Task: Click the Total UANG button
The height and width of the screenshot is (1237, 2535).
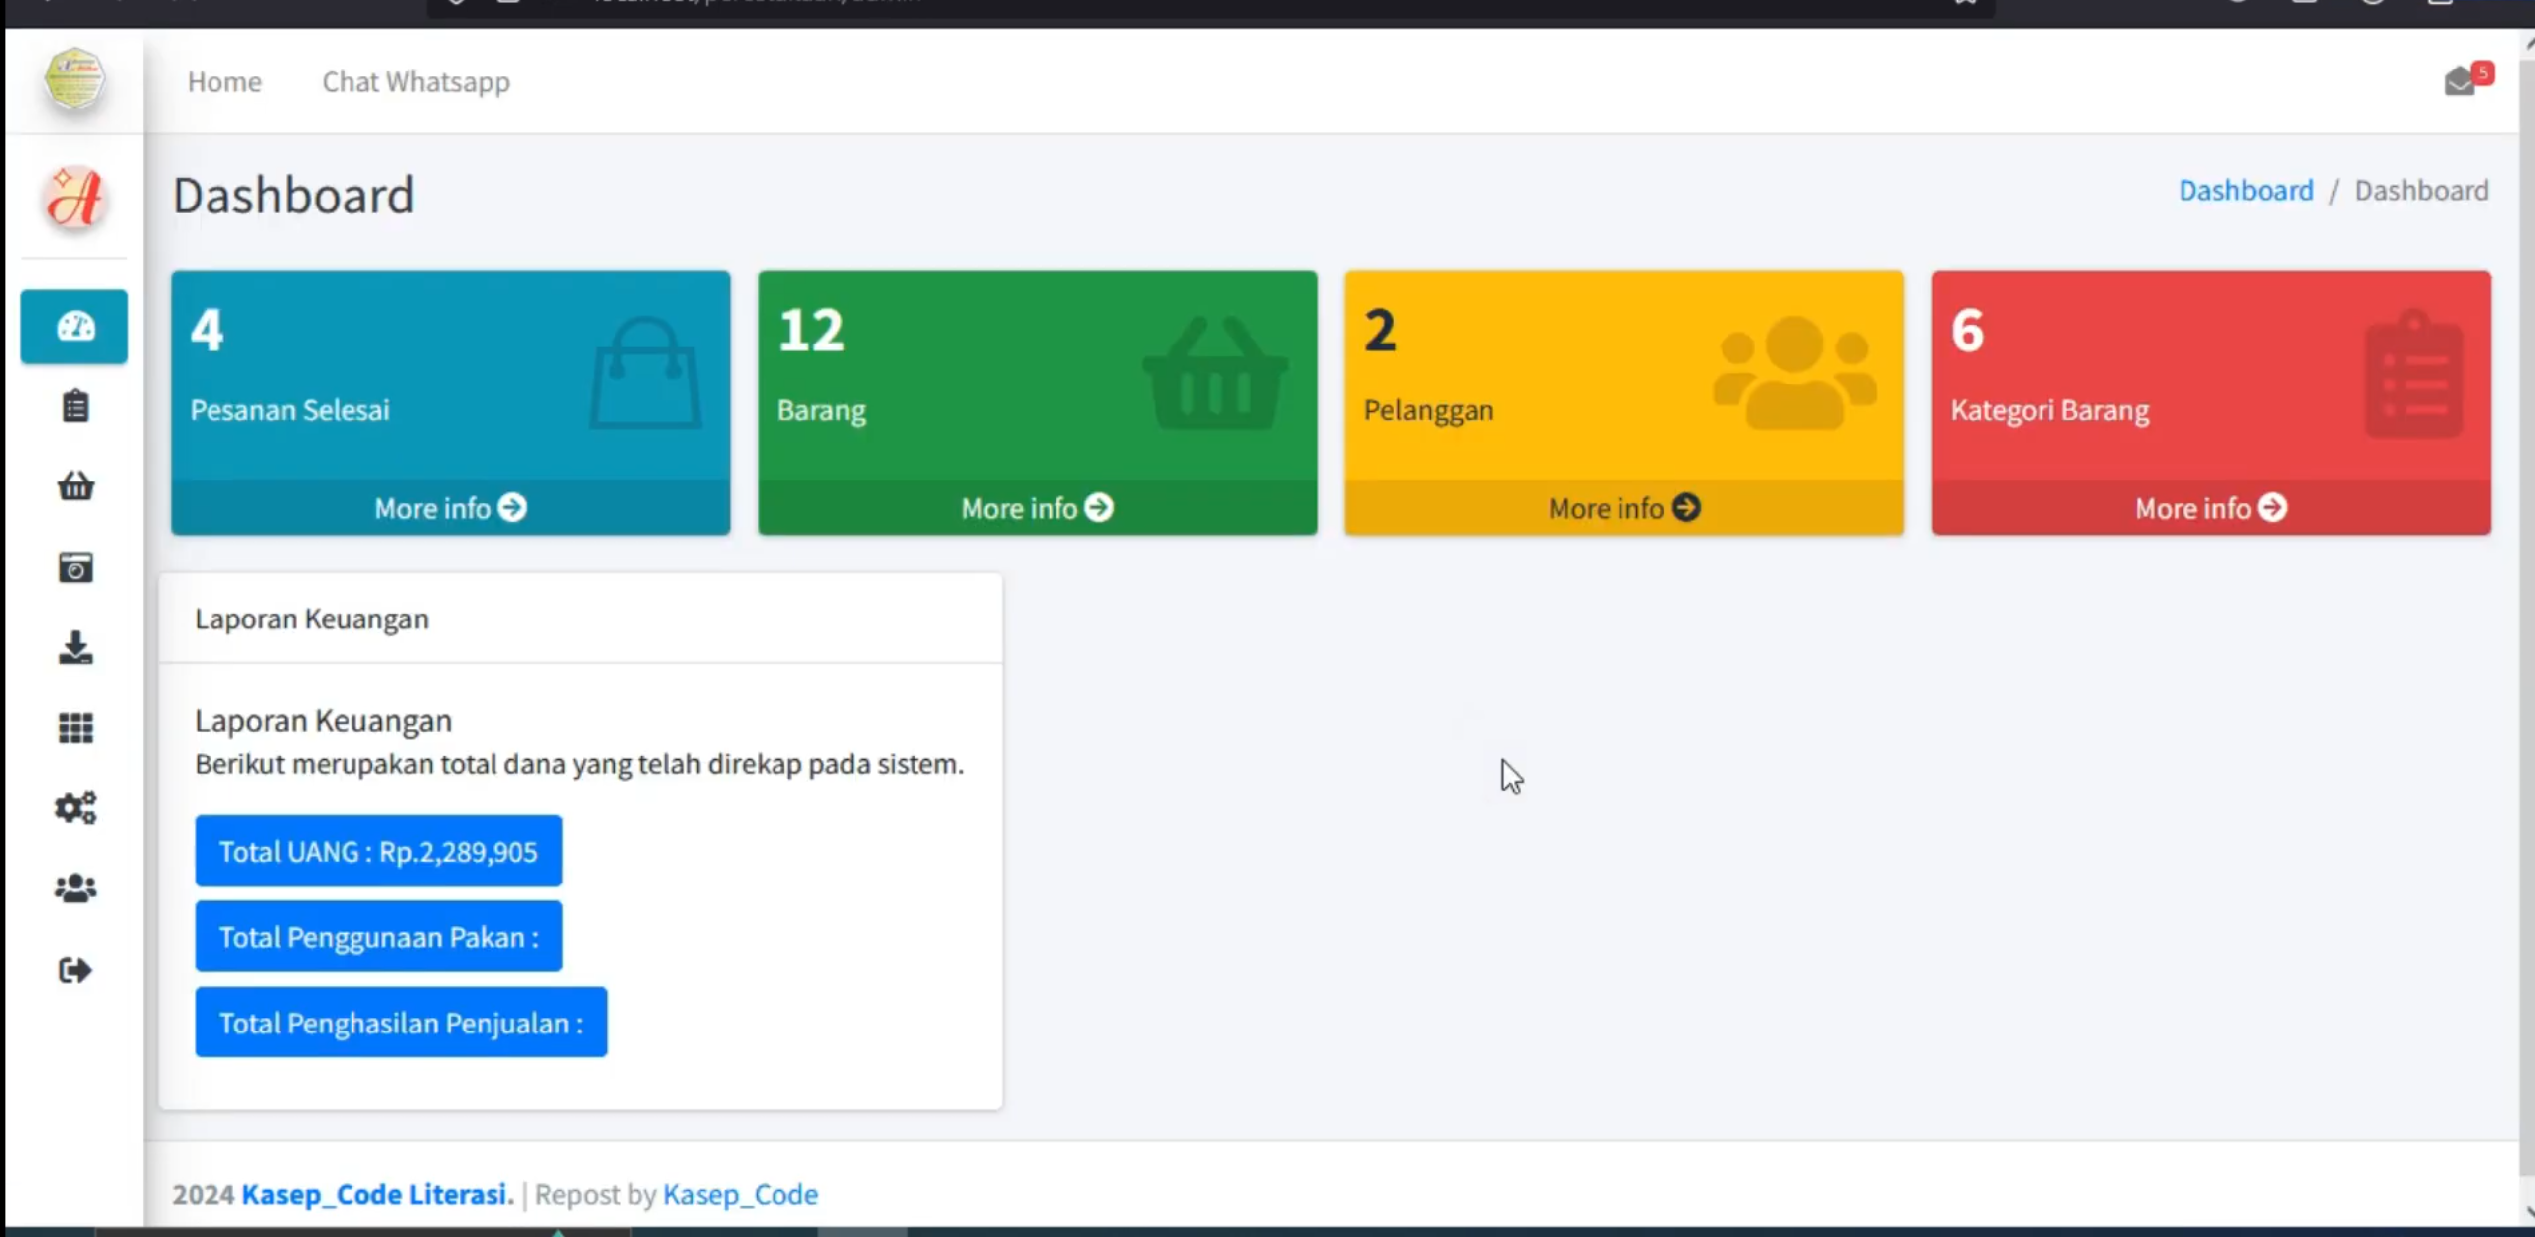Action: point(378,851)
